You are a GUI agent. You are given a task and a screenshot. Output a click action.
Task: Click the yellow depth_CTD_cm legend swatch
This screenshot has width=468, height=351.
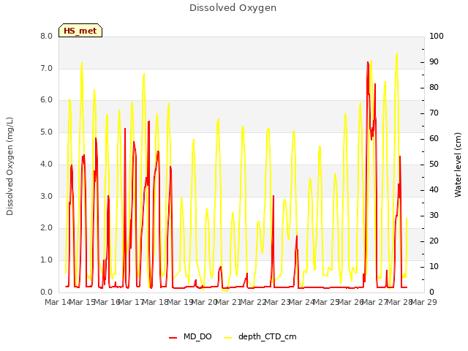point(227,338)
